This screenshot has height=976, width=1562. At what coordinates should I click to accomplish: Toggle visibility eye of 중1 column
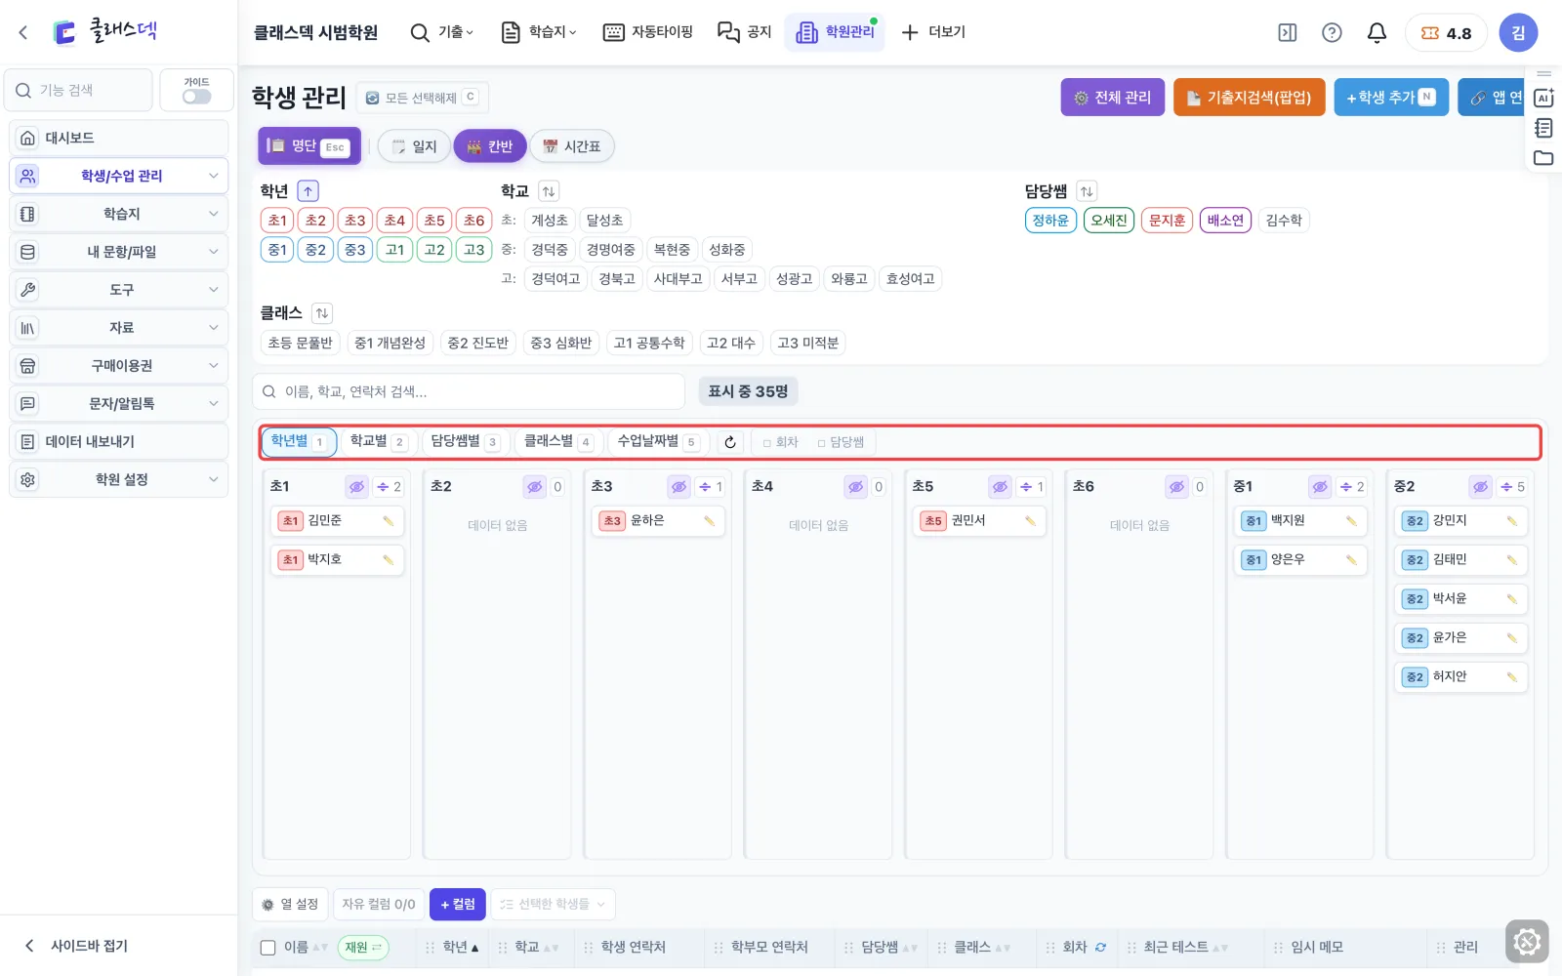[x=1320, y=486]
